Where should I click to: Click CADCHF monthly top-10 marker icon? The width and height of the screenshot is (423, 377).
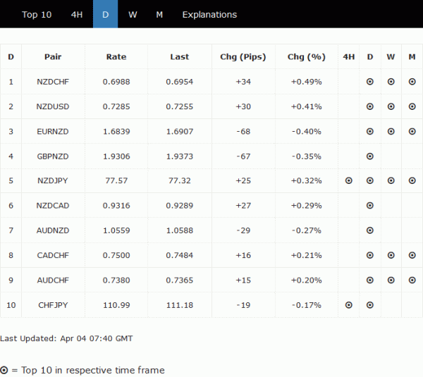pos(412,255)
